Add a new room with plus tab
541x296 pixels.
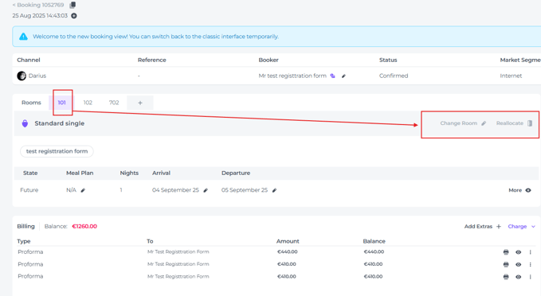(x=140, y=103)
